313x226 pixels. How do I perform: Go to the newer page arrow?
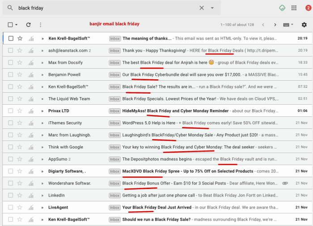(263, 25)
